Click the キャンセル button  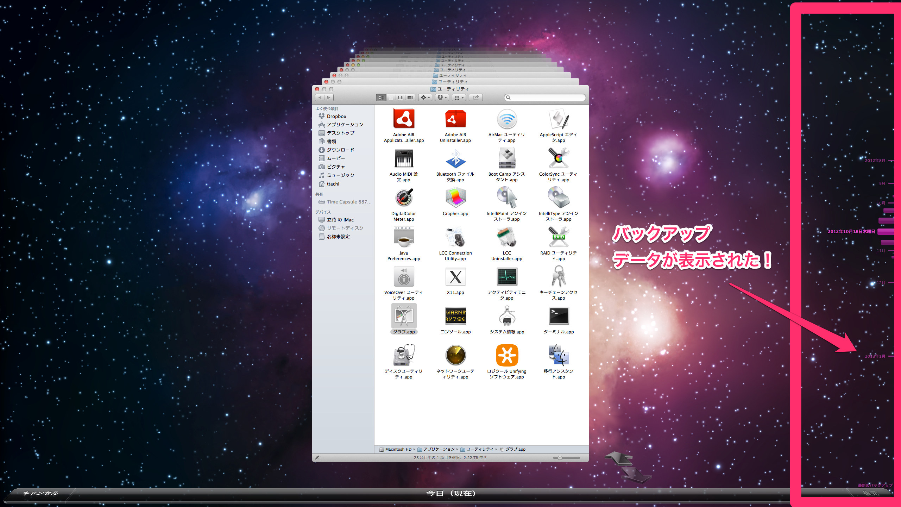(40, 493)
